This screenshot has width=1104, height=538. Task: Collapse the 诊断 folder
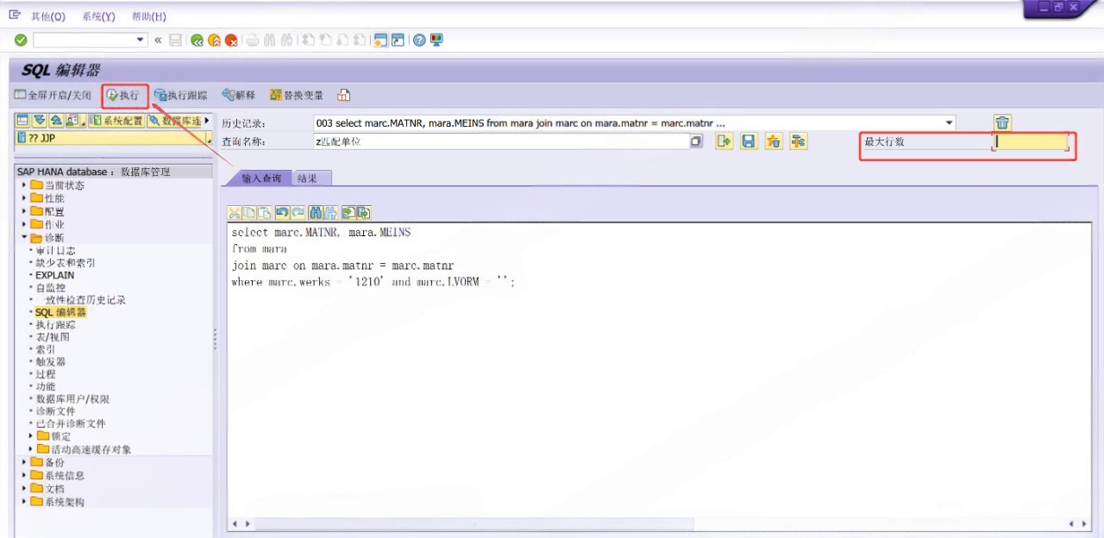[24, 237]
